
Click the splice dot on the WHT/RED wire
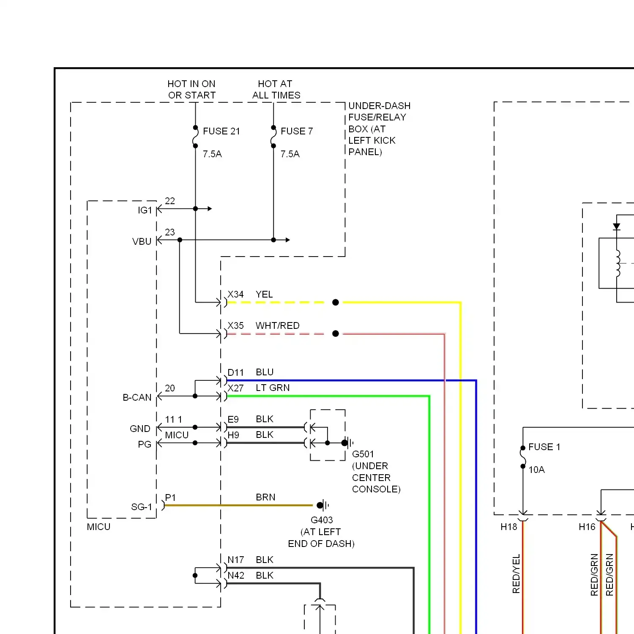[336, 333]
